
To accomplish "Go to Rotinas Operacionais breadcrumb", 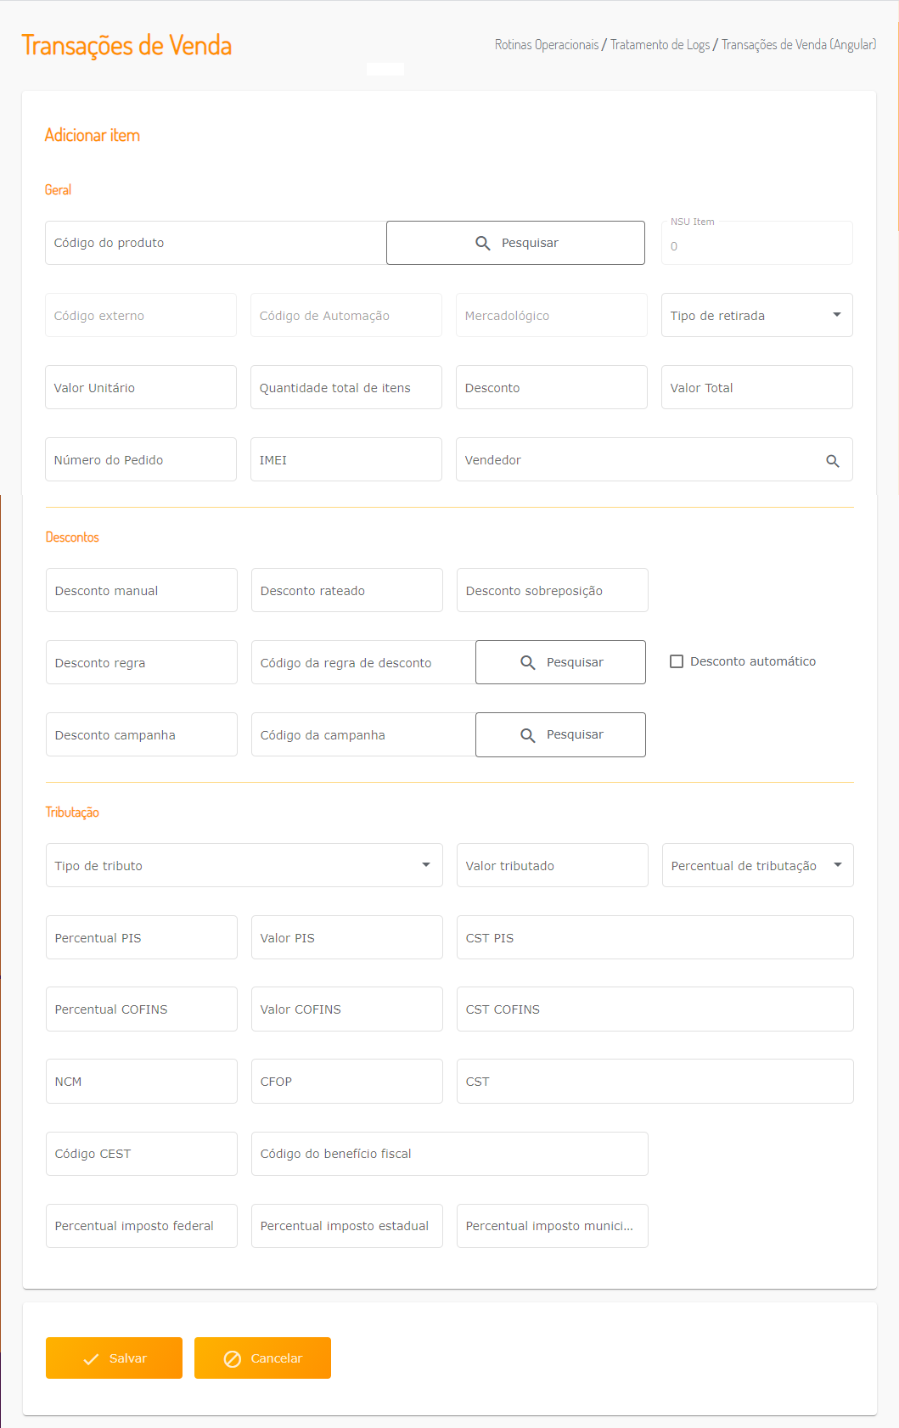I will point(547,45).
